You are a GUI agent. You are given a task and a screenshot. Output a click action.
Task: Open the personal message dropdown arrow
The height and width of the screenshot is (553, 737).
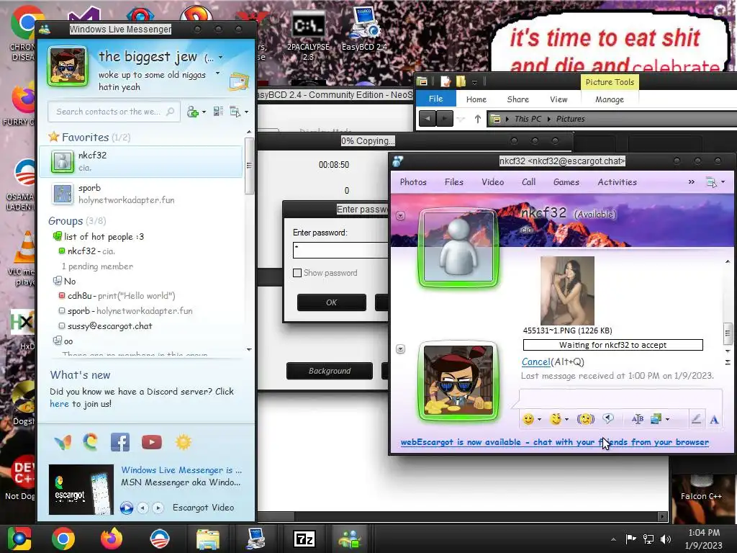[x=217, y=73]
